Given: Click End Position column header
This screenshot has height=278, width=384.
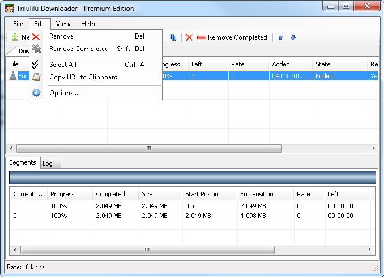Looking at the screenshot, I should pos(265,194).
